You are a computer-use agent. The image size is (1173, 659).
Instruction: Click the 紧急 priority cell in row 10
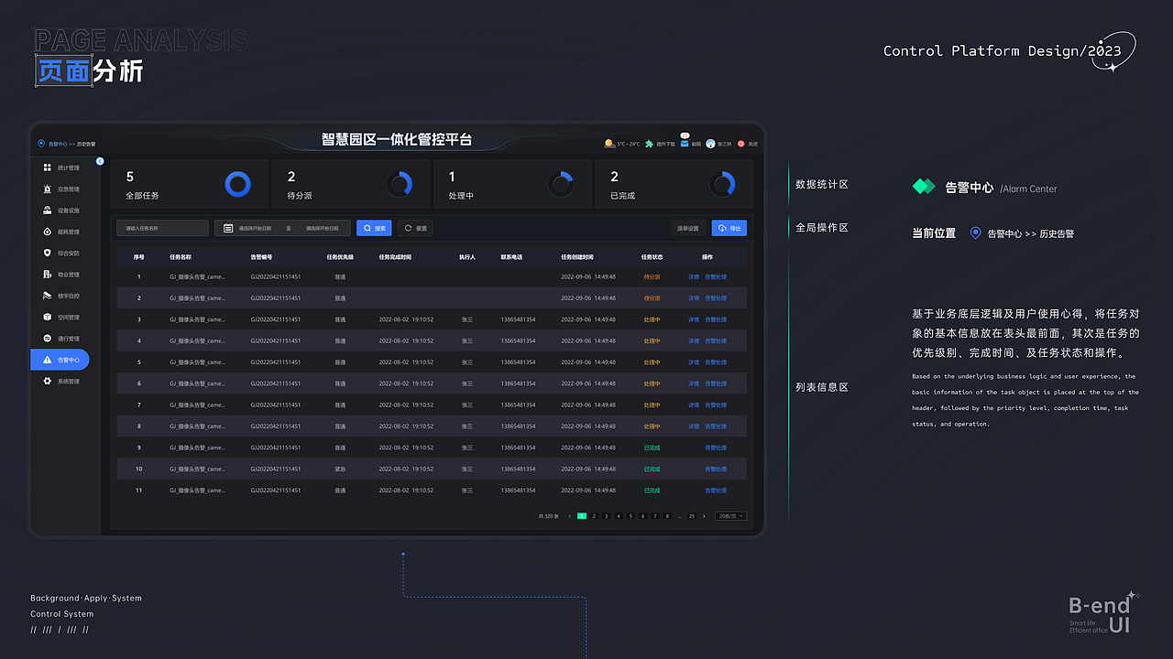(x=340, y=469)
